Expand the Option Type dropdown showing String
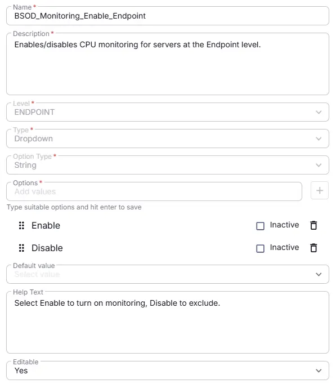This screenshot has width=336, height=384. pyautogui.click(x=168, y=165)
